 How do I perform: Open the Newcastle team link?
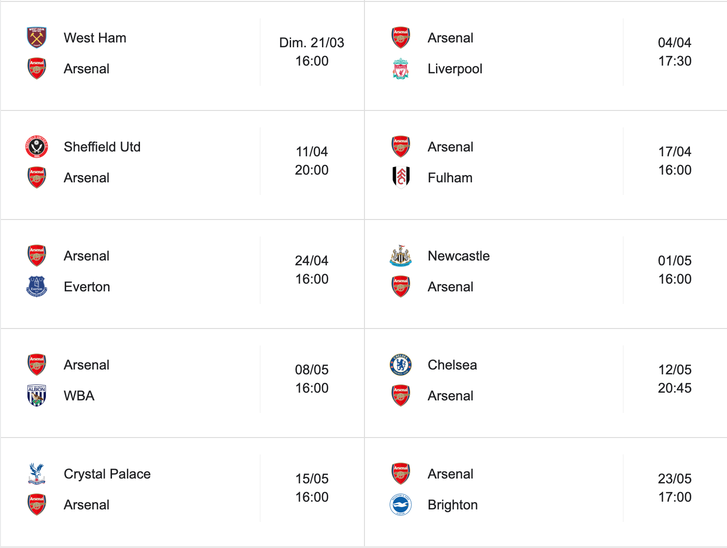[x=459, y=256]
